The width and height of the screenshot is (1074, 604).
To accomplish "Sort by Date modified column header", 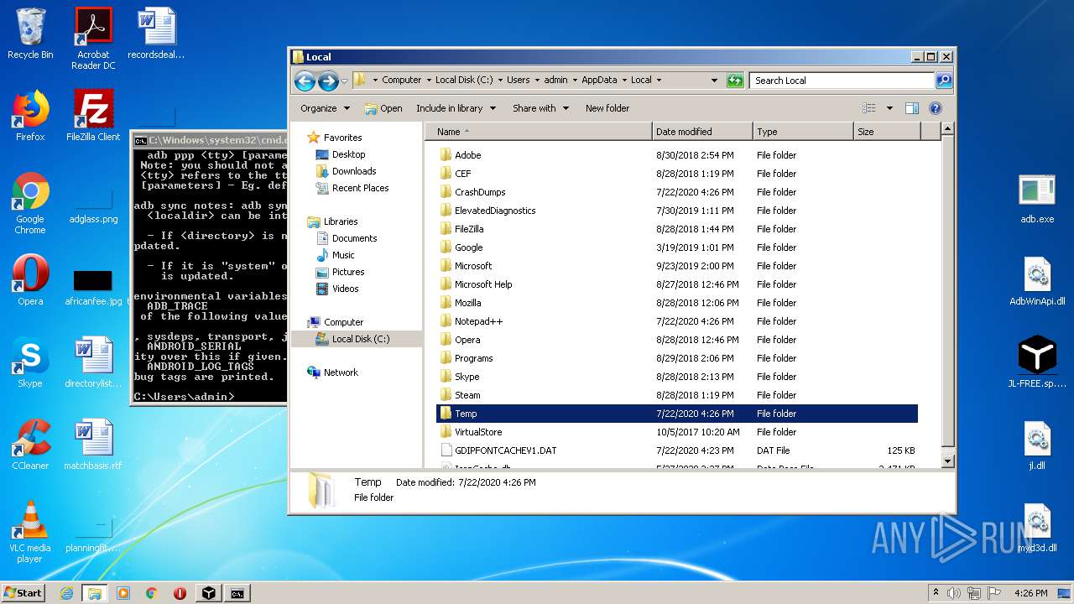I will [x=702, y=132].
